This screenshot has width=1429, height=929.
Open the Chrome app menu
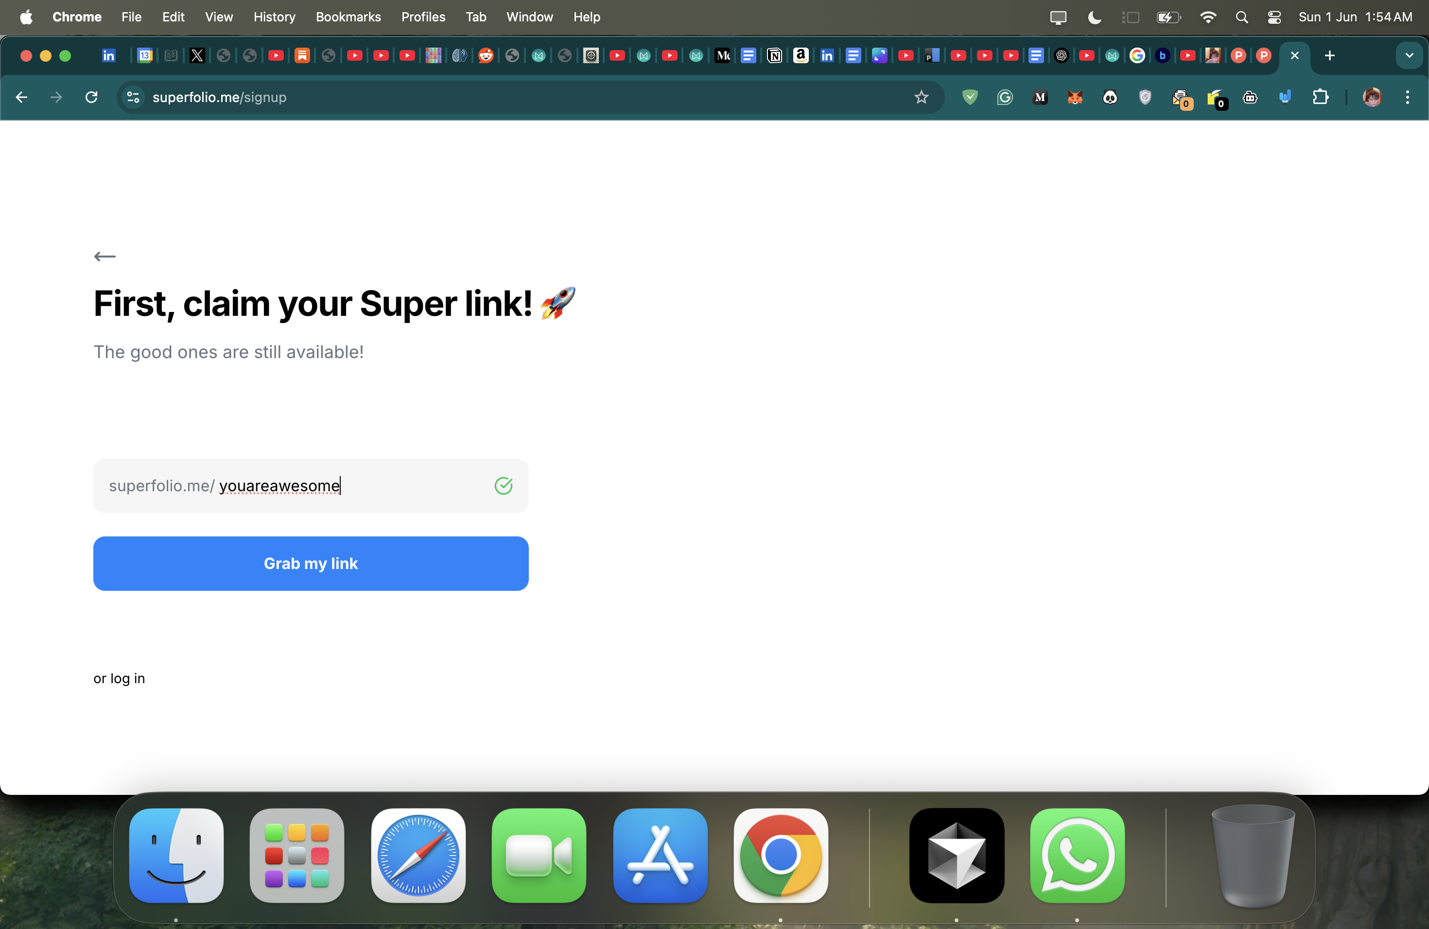click(x=77, y=17)
